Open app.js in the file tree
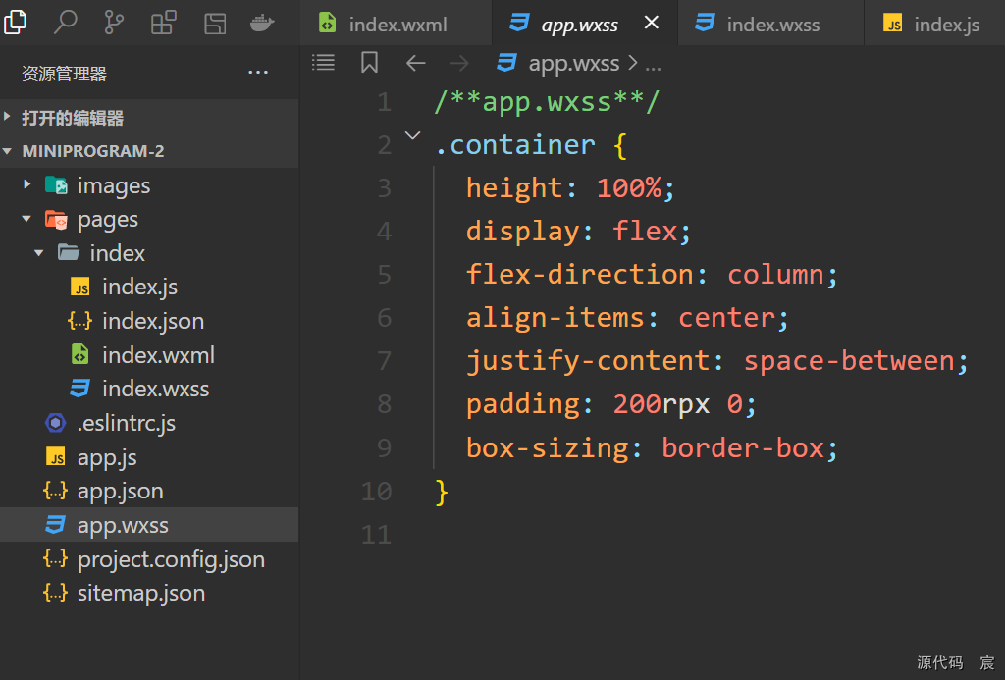The height and width of the screenshot is (680, 1005). tap(149, 457)
